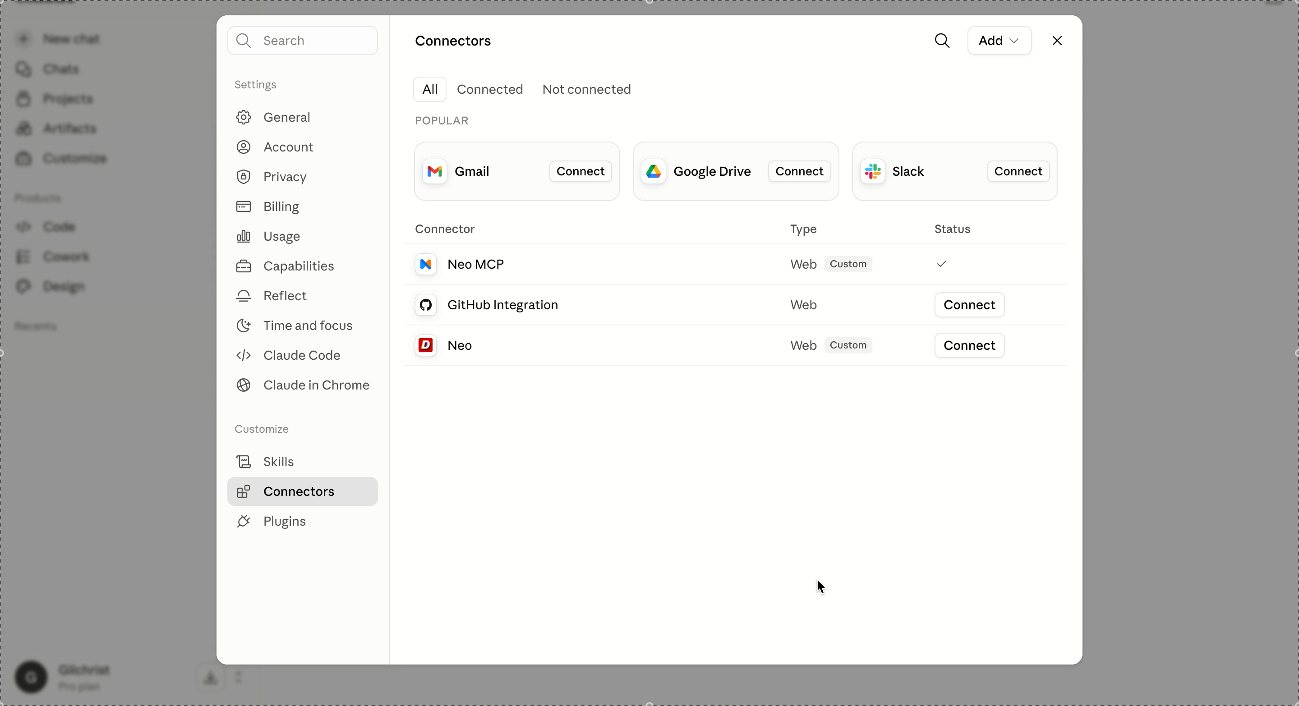Open Claude Code settings

pos(303,355)
